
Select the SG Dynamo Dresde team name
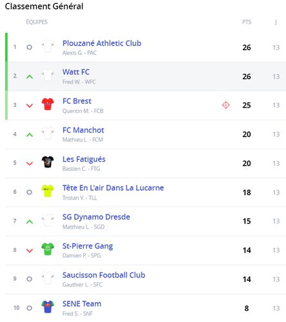tap(96, 217)
